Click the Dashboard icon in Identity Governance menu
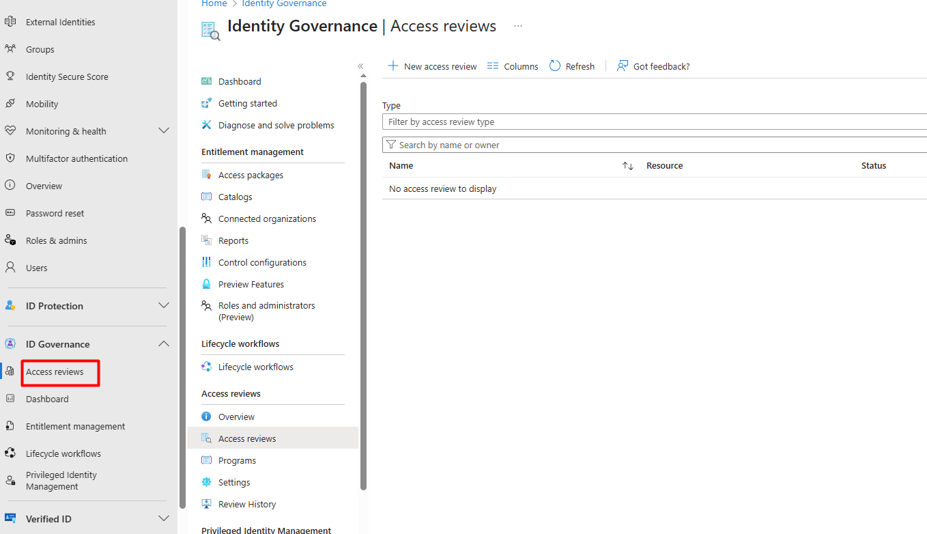Viewport: 927px width, 534px height. 206,81
